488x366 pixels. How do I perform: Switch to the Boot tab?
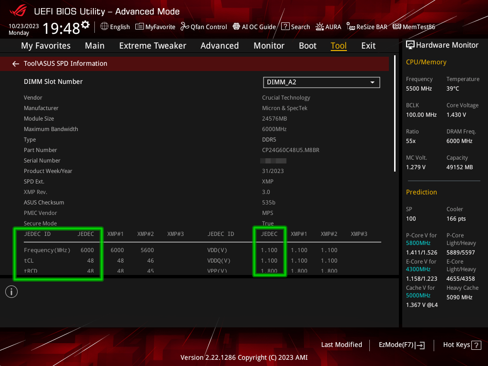(x=307, y=46)
